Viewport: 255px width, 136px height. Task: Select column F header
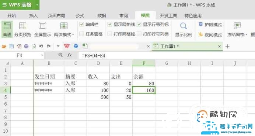click(144, 63)
